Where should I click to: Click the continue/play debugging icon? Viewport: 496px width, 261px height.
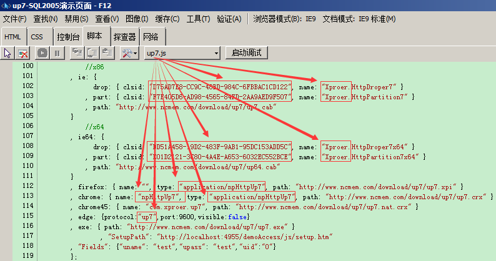42,53
